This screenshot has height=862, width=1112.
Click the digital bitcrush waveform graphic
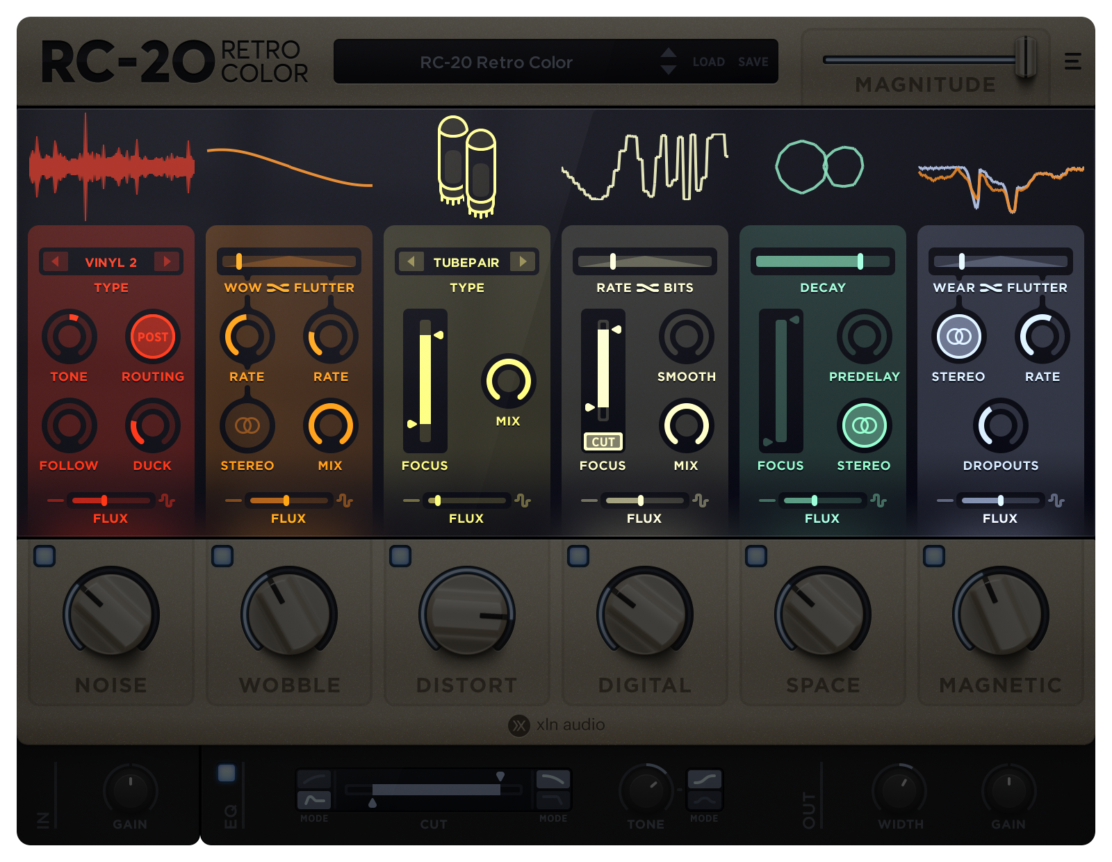point(645,167)
